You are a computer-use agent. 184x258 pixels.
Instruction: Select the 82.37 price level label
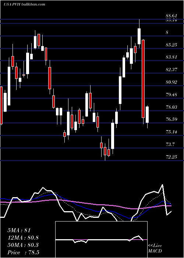(x=171, y=69)
